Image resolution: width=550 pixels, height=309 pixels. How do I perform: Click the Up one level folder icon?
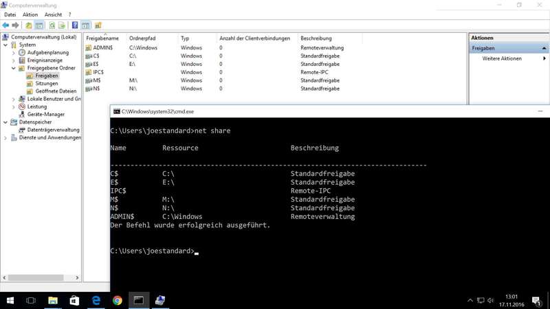[x=29, y=25]
